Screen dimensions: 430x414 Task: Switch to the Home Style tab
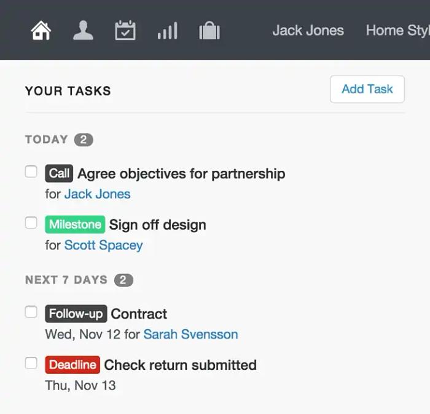[397, 30]
